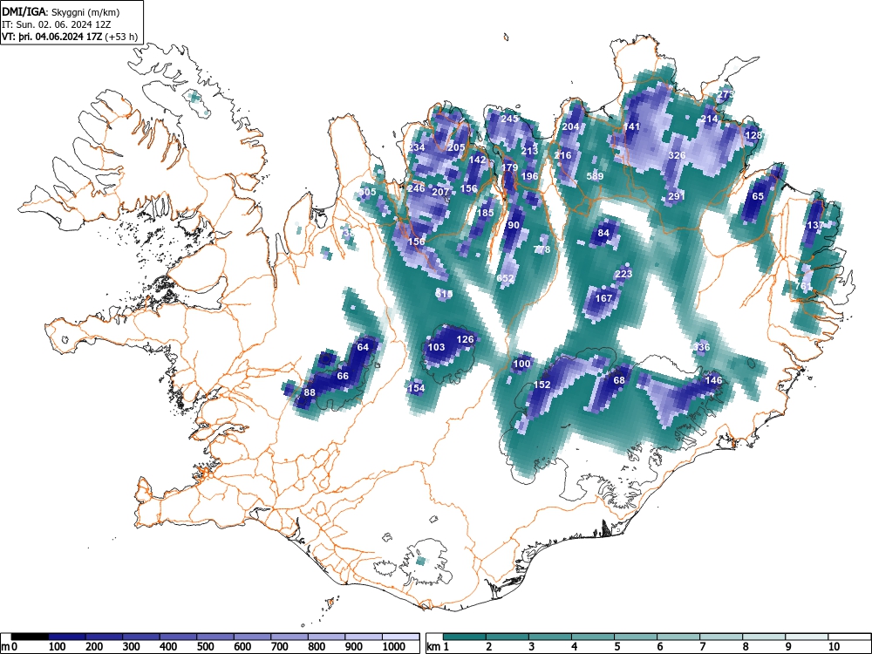Click visibility value 88 over the western glacier
872x654 pixels.
click(x=310, y=392)
